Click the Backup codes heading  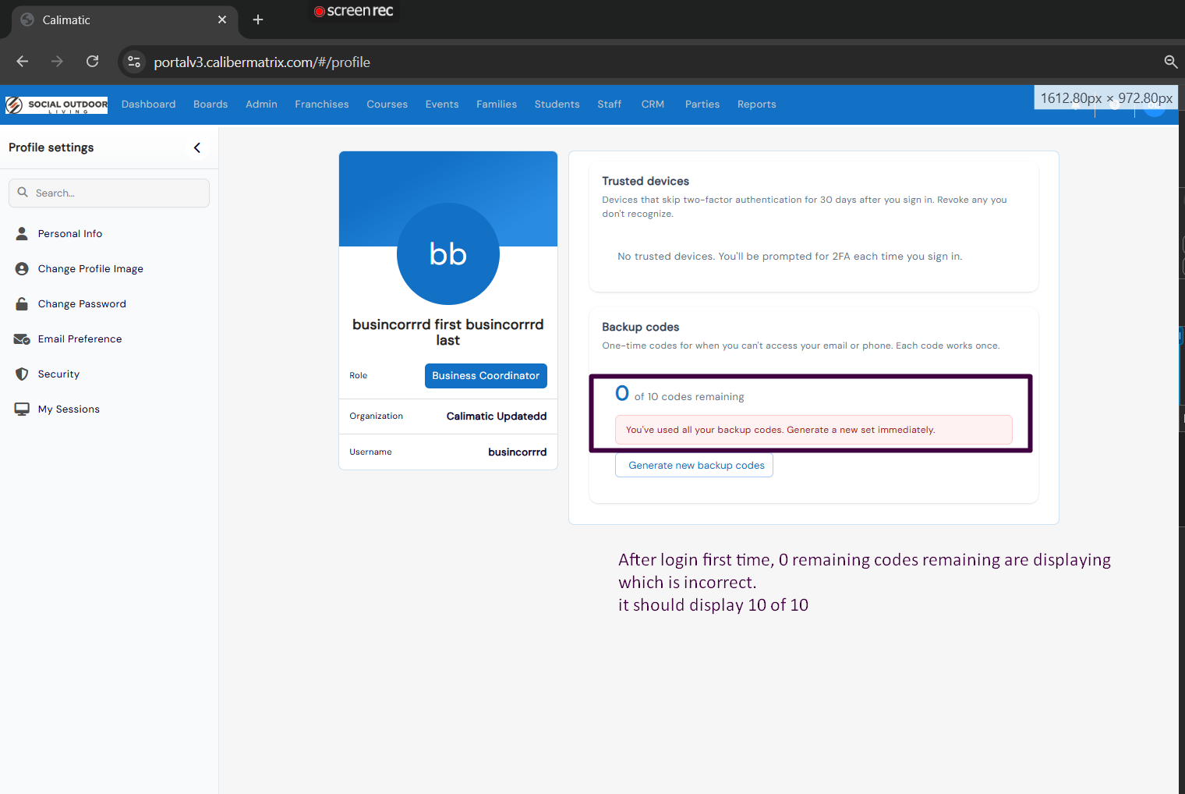640,327
